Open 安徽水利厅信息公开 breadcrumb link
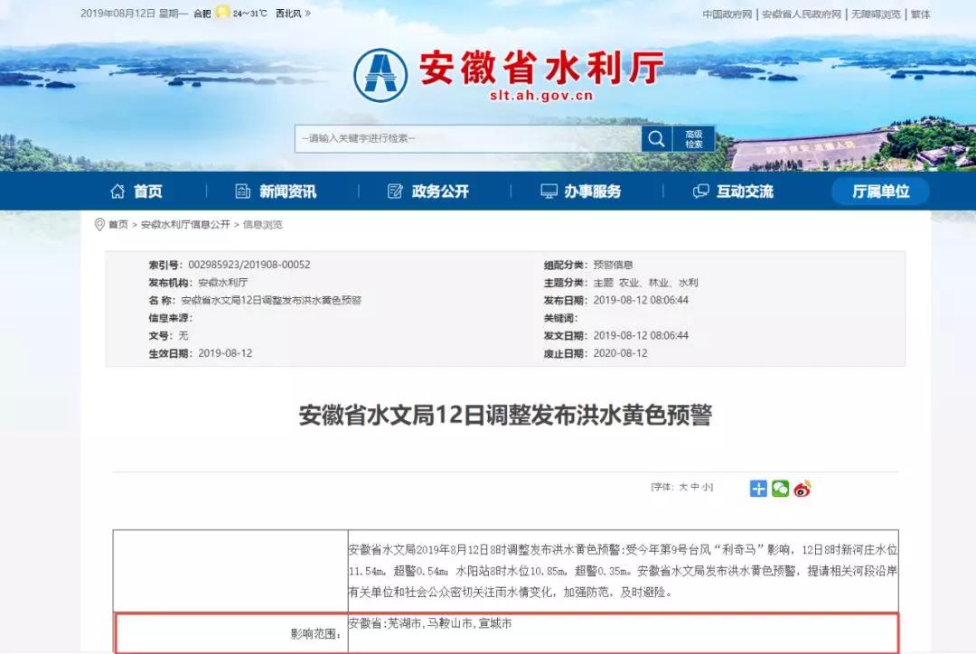This screenshot has height=654, width=976. pos(185,225)
